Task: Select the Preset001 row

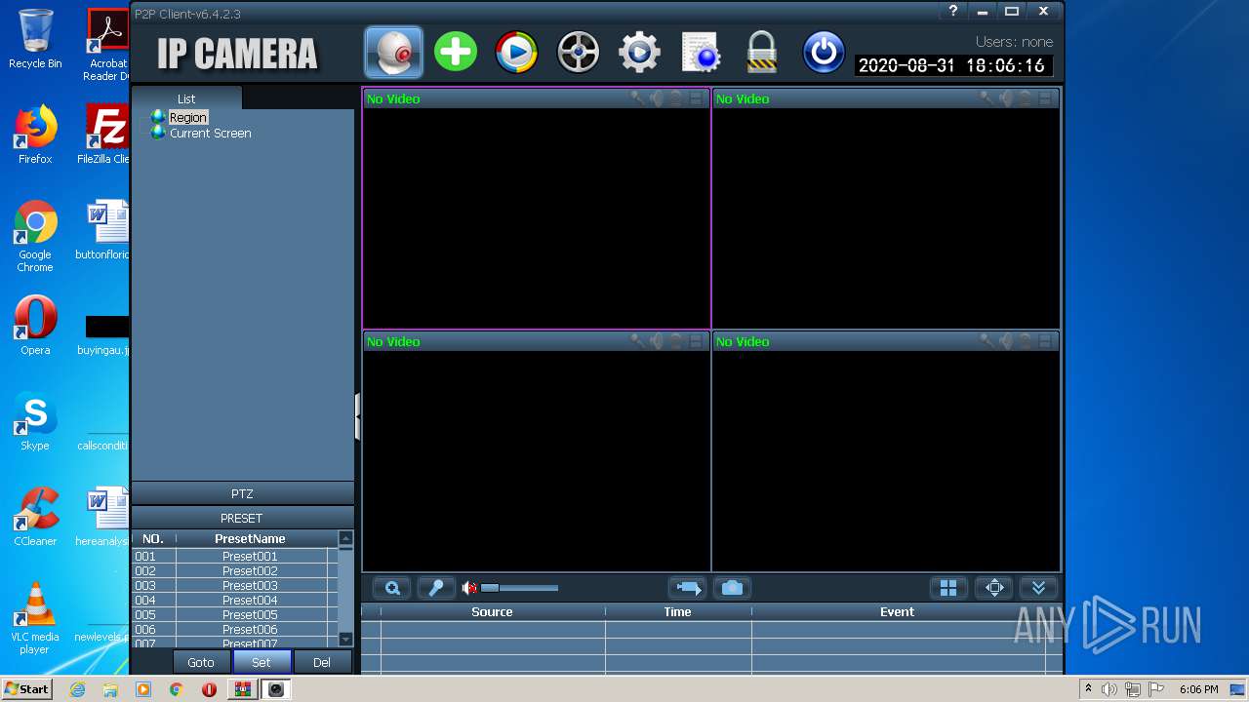Action: click(x=235, y=557)
